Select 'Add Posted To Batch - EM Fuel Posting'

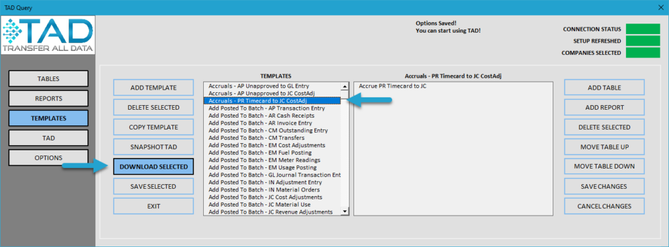[272, 153]
